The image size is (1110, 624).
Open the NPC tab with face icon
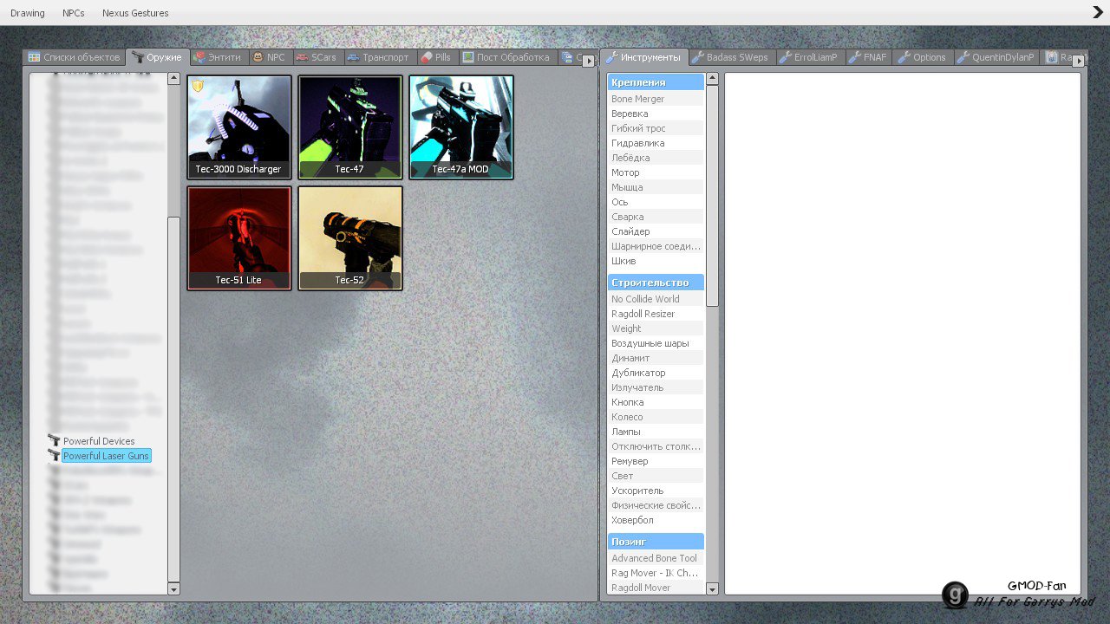[258, 57]
